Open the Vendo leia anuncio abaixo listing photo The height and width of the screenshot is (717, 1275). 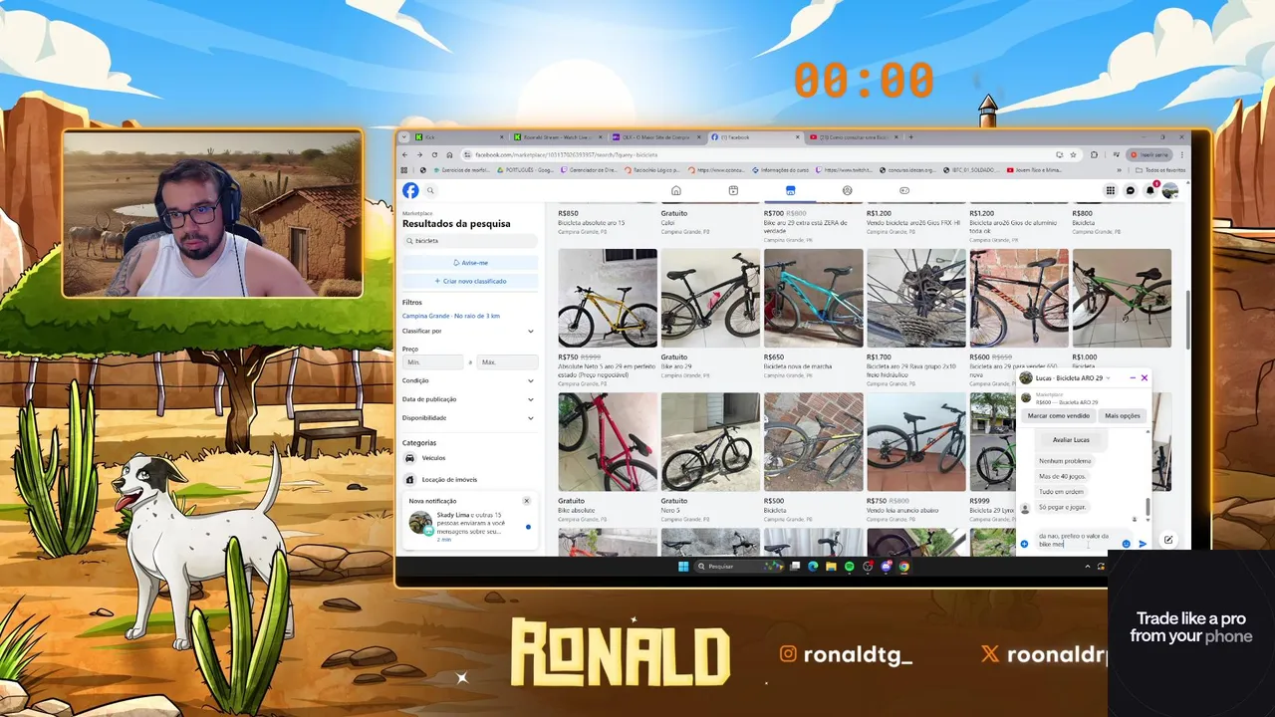(x=916, y=441)
